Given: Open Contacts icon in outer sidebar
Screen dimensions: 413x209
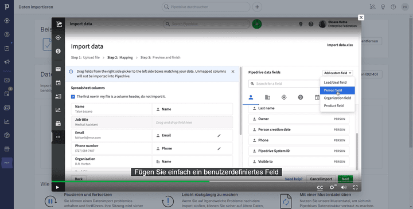Looking at the screenshot, I should [x=7, y=108].
